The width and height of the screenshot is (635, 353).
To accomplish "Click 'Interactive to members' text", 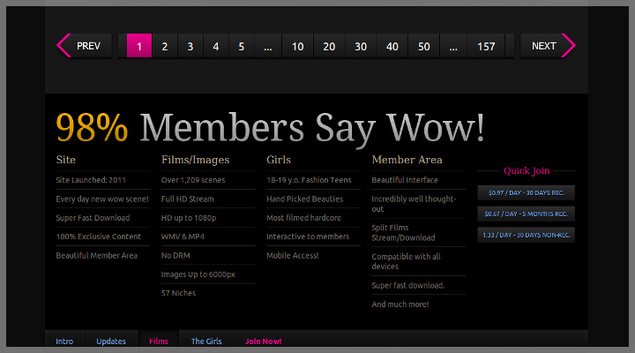I will [x=308, y=237].
